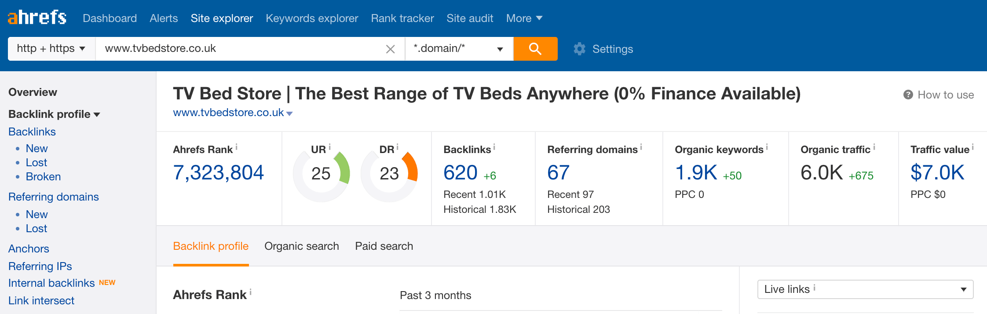Image resolution: width=987 pixels, height=314 pixels.
Task: Click the Overview sidebar heading
Action: click(33, 92)
